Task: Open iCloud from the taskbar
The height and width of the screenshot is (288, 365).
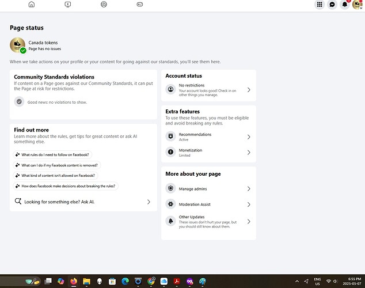Action: tap(164, 281)
